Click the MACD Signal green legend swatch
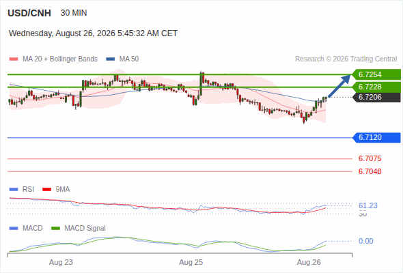Screen dimensions: 403x273 pos(55,229)
